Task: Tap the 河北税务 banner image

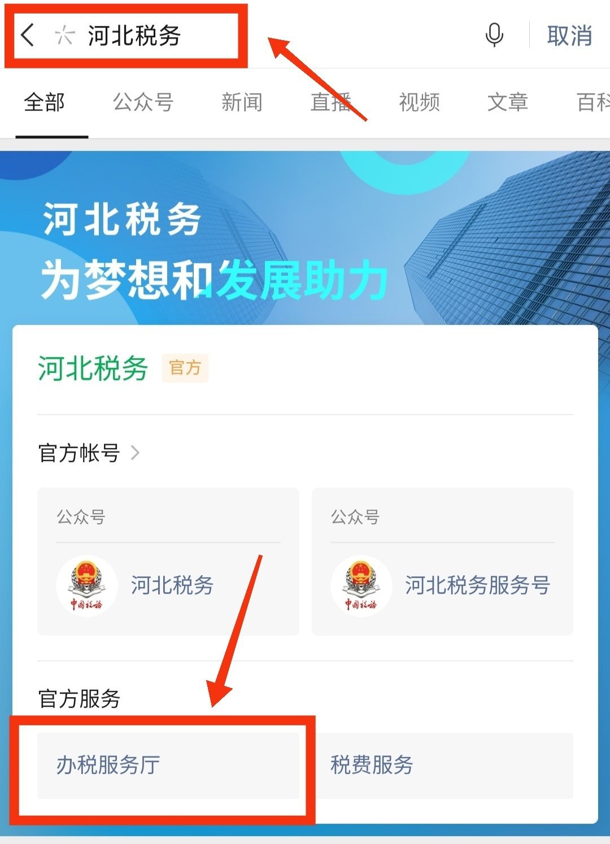Action: click(x=305, y=237)
